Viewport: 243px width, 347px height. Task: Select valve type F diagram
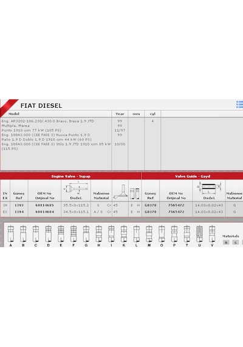74,234
